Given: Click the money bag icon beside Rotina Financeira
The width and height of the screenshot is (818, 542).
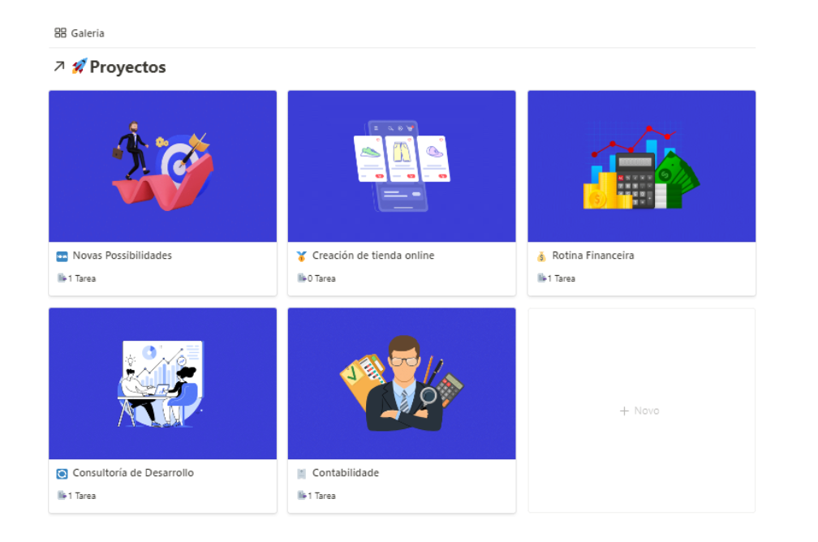Looking at the screenshot, I should pyautogui.click(x=541, y=256).
